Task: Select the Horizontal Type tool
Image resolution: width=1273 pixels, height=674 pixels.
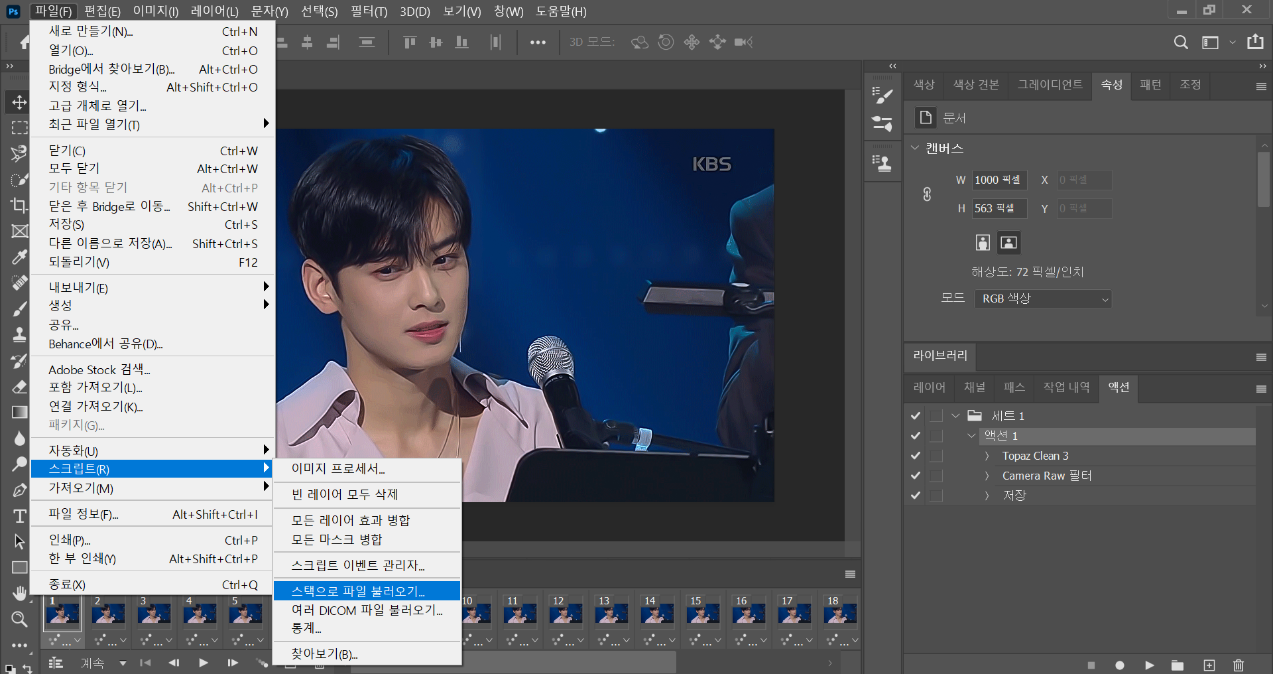Action: coord(19,515)
